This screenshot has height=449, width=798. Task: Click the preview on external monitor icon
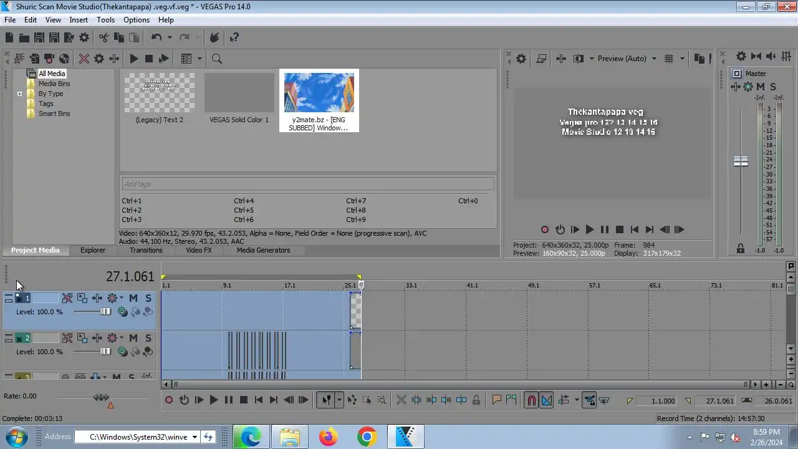(x=541, y=59)
